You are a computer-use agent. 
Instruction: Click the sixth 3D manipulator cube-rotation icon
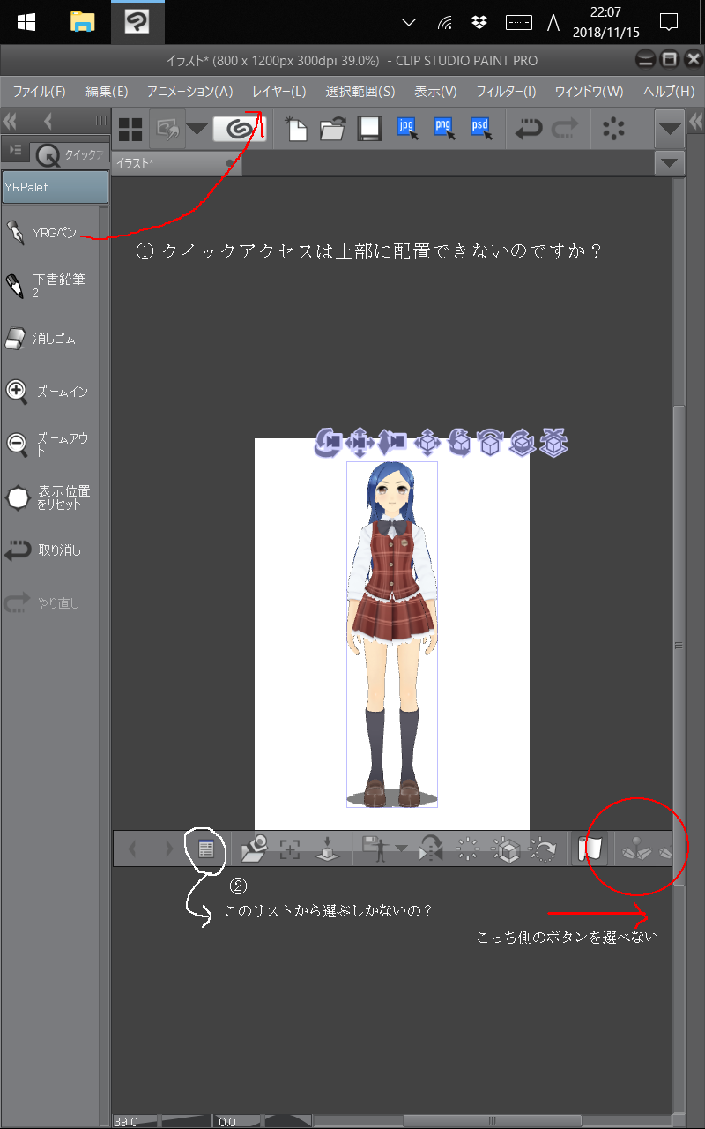[x=490, y=442]
